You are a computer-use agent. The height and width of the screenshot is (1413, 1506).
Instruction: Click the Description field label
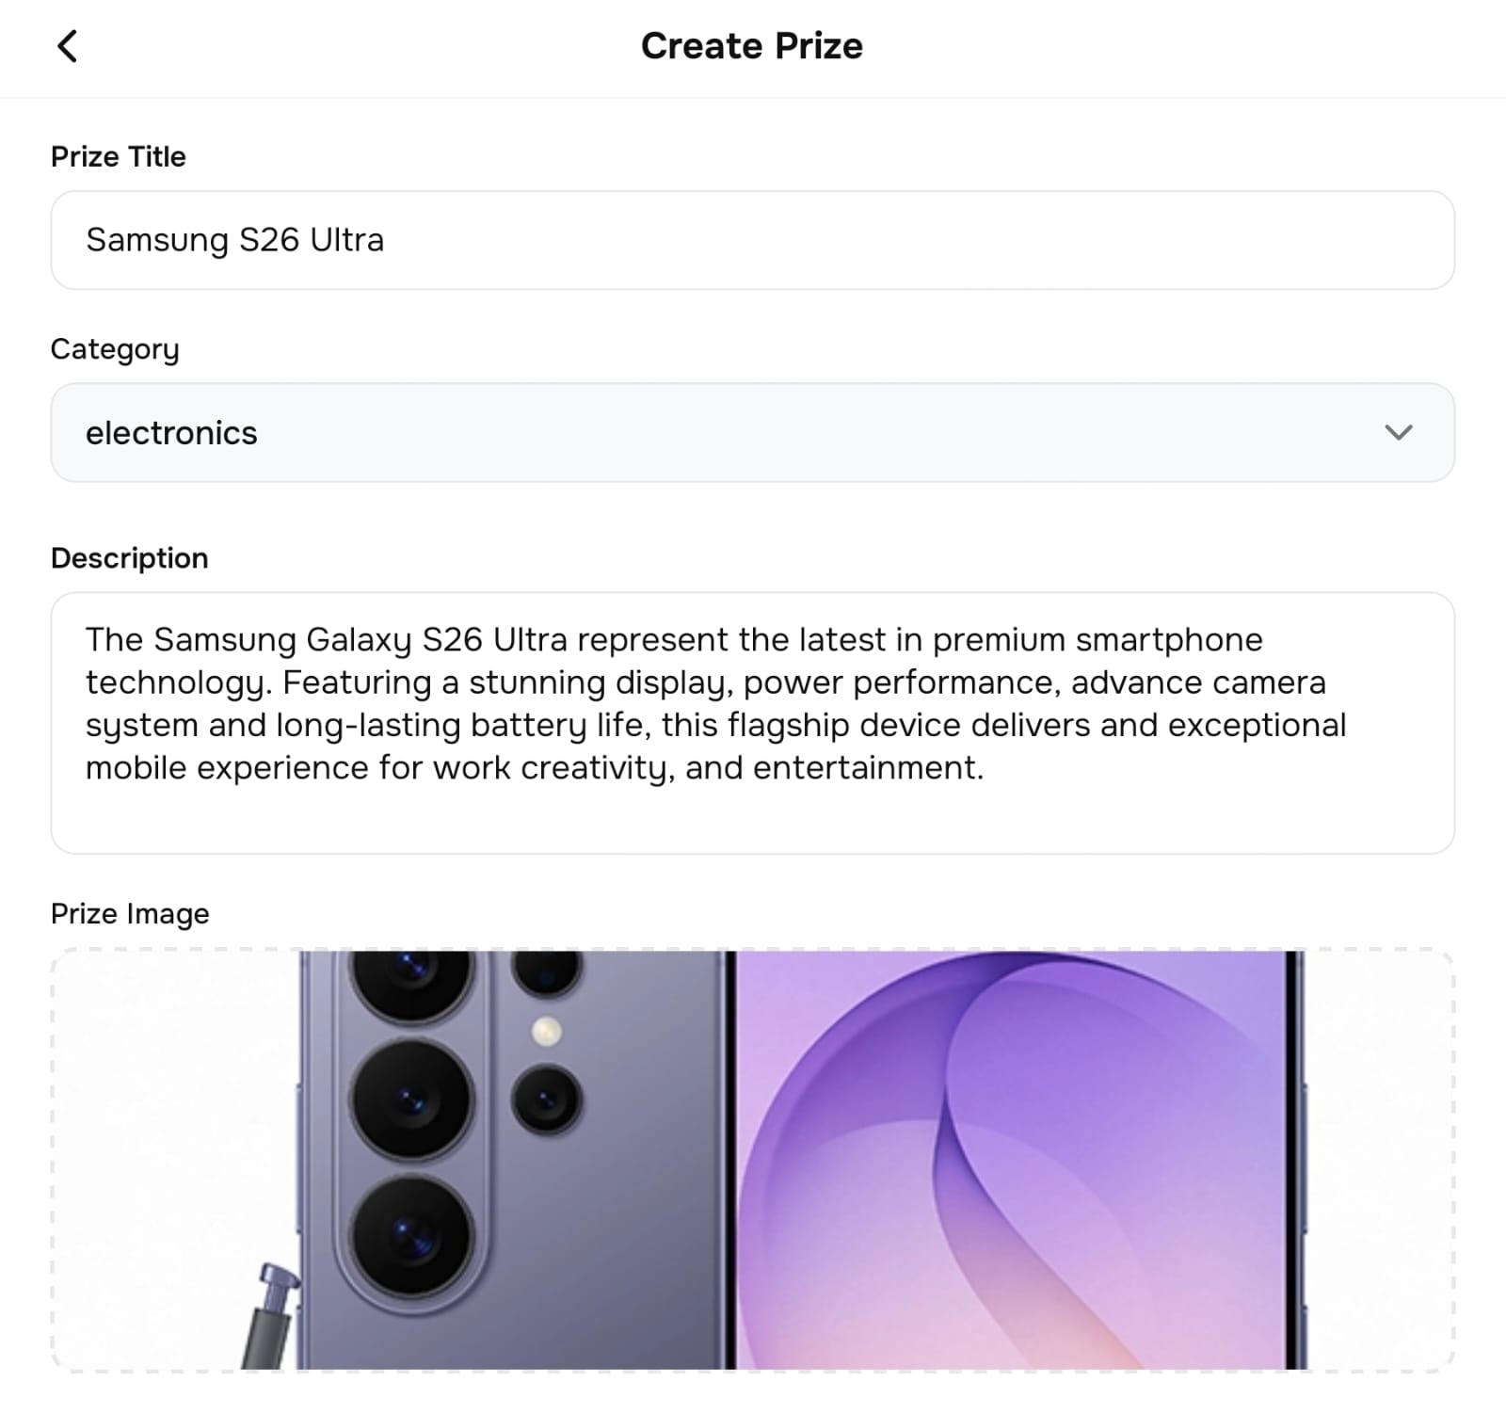pyautogui.click(x=130, y=558)
